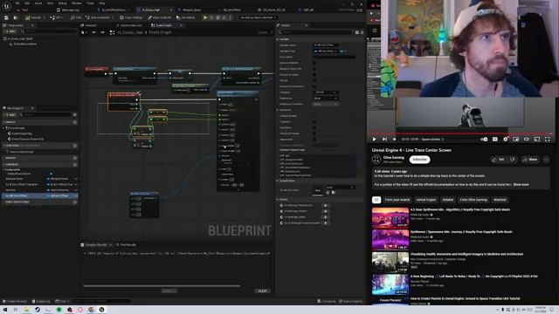Screen dimensions: 559x314
Task: Click the Unreal Engine logo icon
Action: (6, 5)
